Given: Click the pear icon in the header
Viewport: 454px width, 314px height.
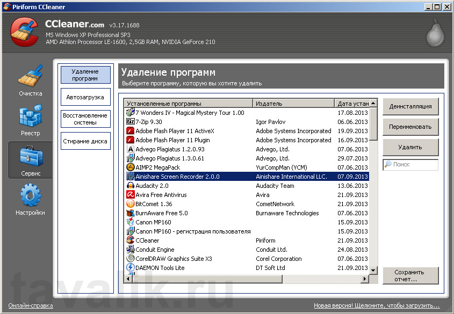Looking at the screenshot, I should tap(436, 33).
